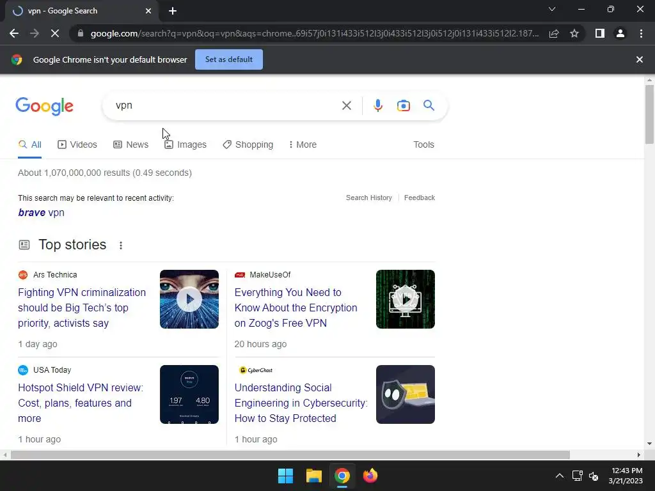Expand the More search filters menu
Screen dimensions: 655x491
coord(303,145)
